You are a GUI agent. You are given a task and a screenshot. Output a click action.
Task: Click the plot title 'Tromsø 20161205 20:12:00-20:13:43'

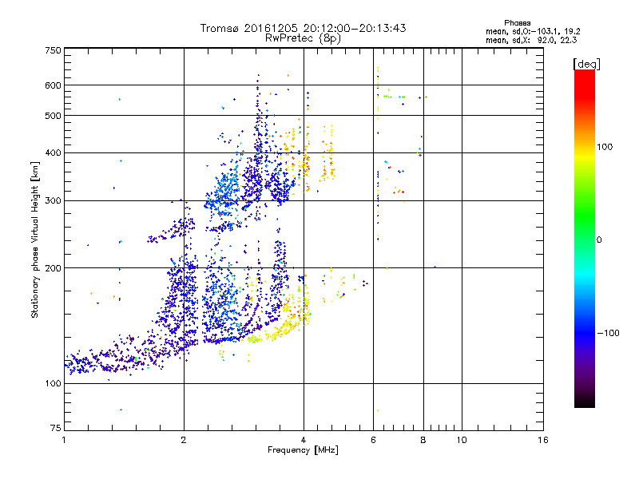click(x=303, y=28)
